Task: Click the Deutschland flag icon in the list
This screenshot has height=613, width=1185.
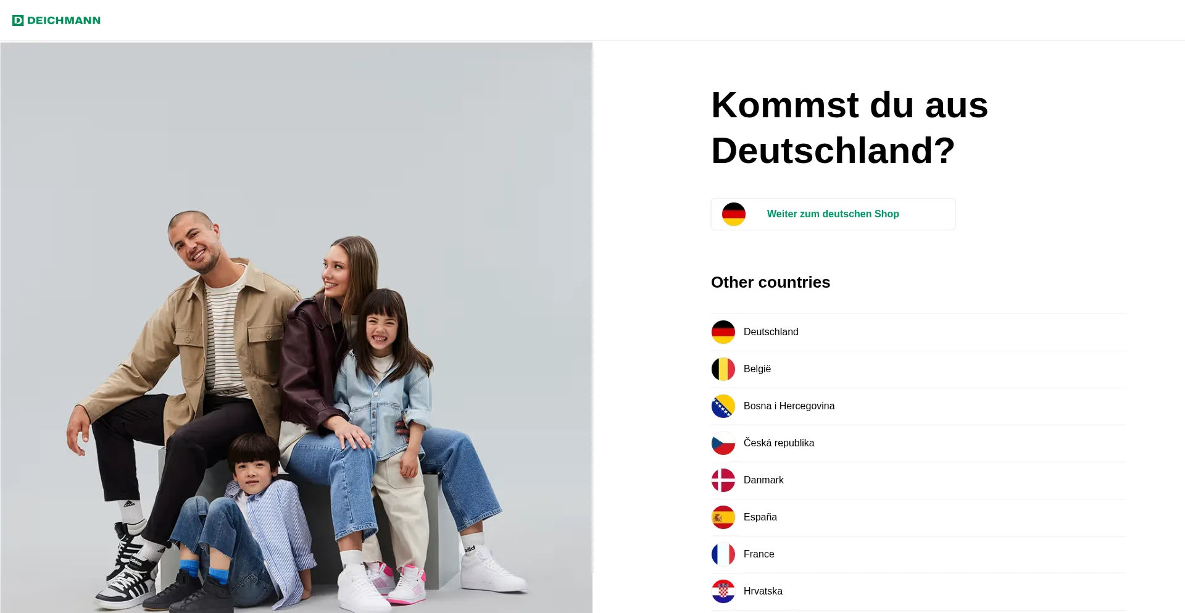Action: [723, 332]
